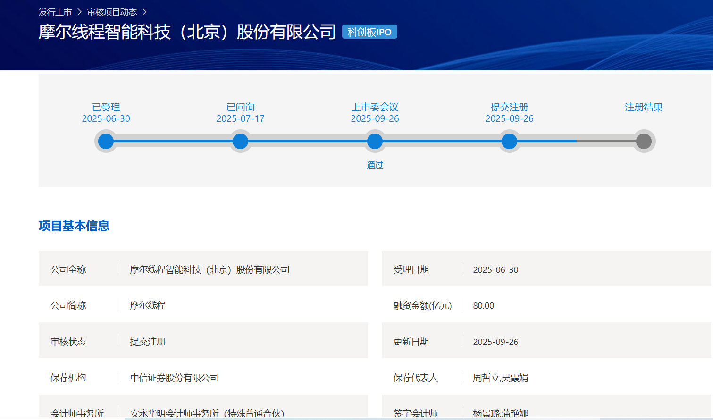The height and width of the screenshot is (420, 713).
Task: Select the 保荐机构 value 中信证券股份有限公司
Action: 175,378
